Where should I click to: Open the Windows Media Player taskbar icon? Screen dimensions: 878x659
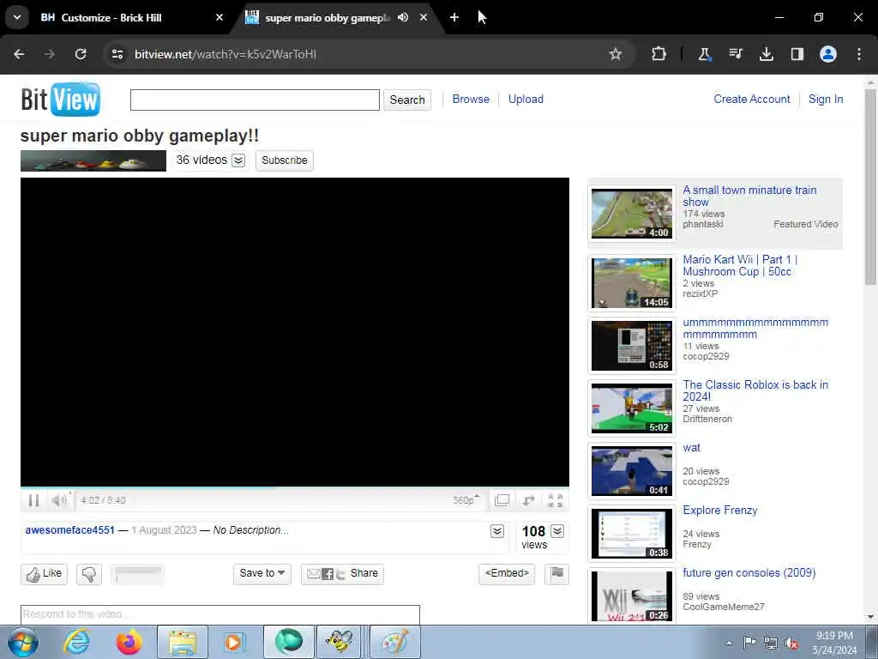(235, 642)
